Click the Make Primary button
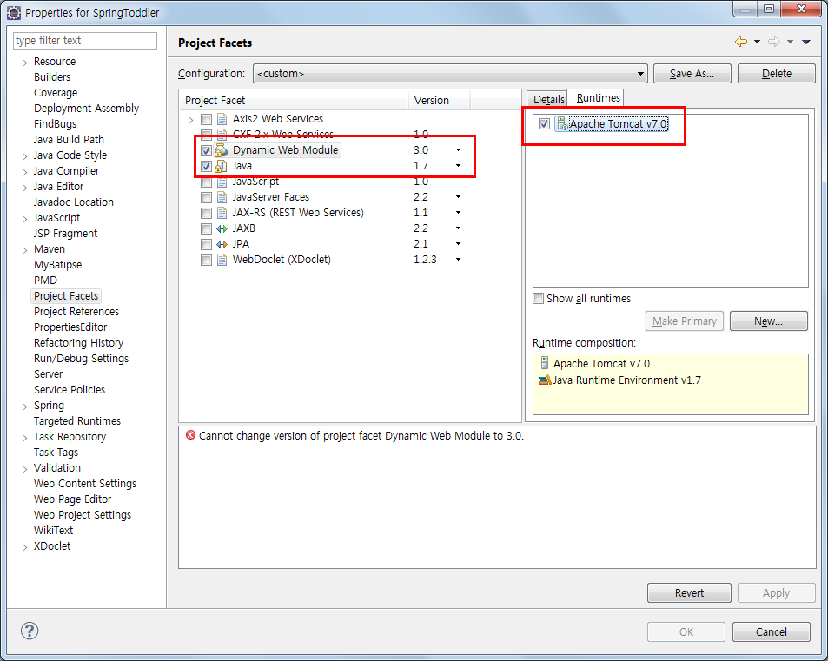The height and width of the screenshot is (661, 828). (685, 321)
